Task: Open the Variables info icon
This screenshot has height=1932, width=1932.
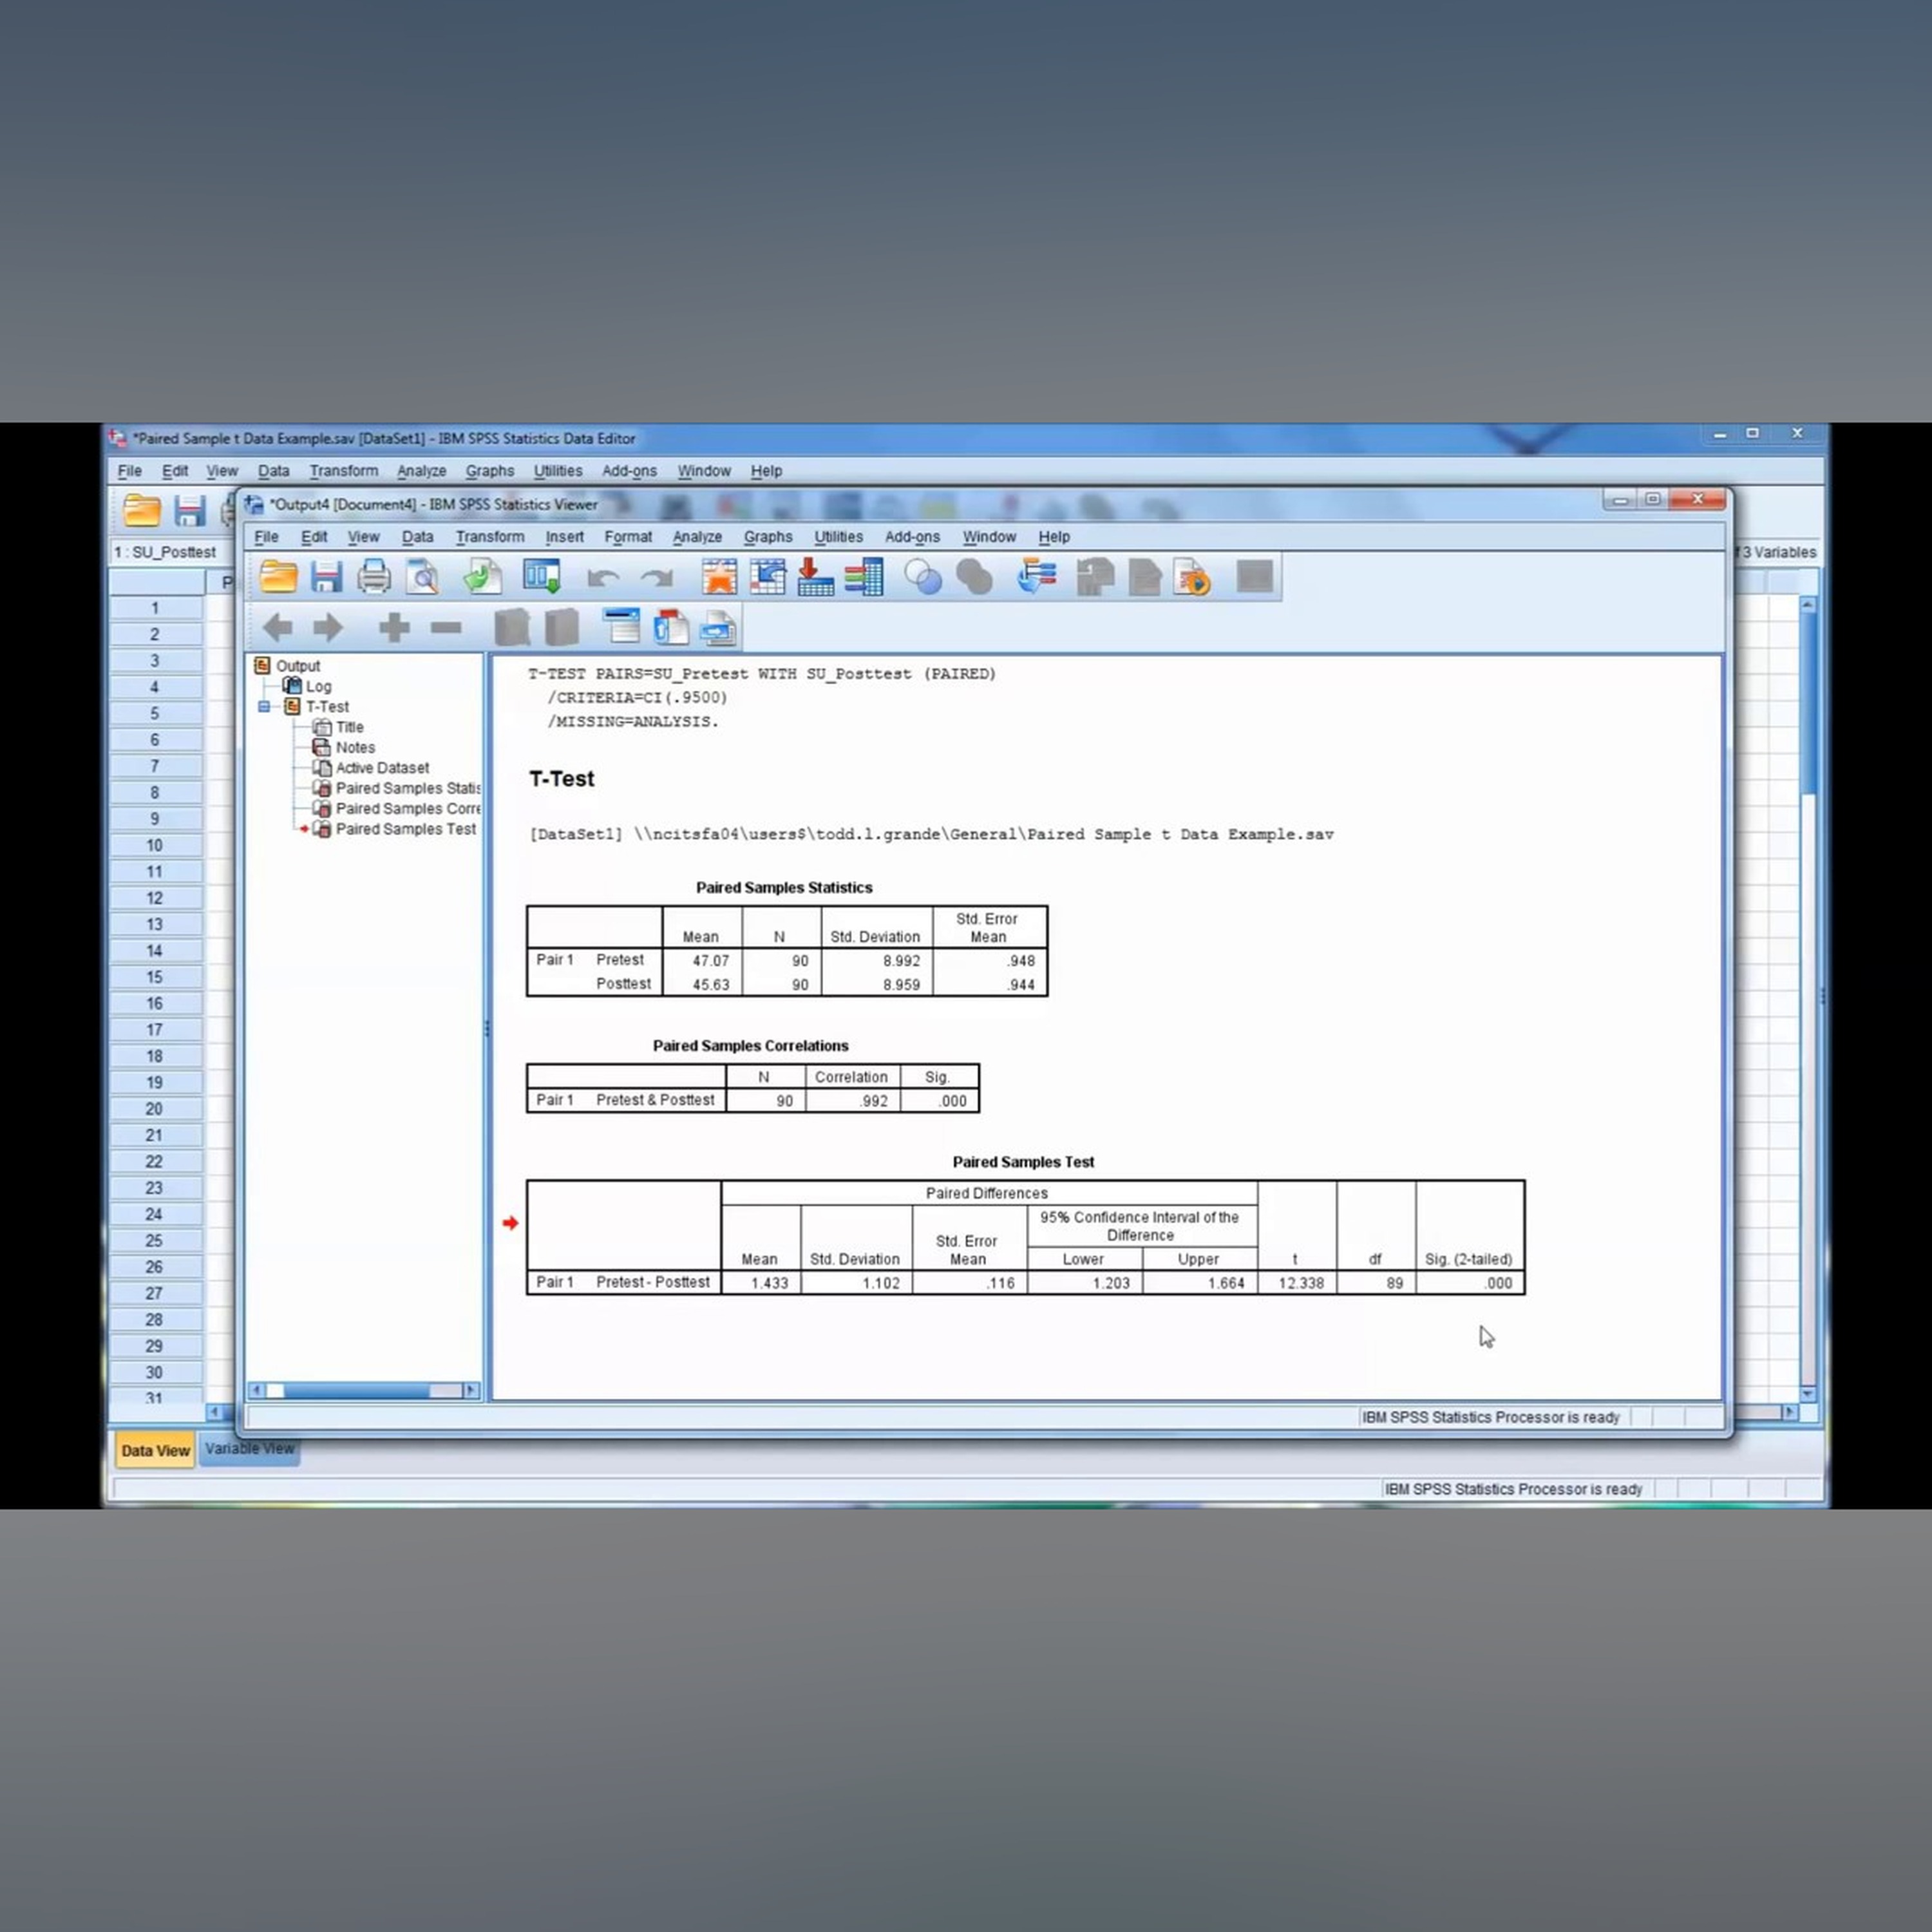Action: (x=864, y=577)
